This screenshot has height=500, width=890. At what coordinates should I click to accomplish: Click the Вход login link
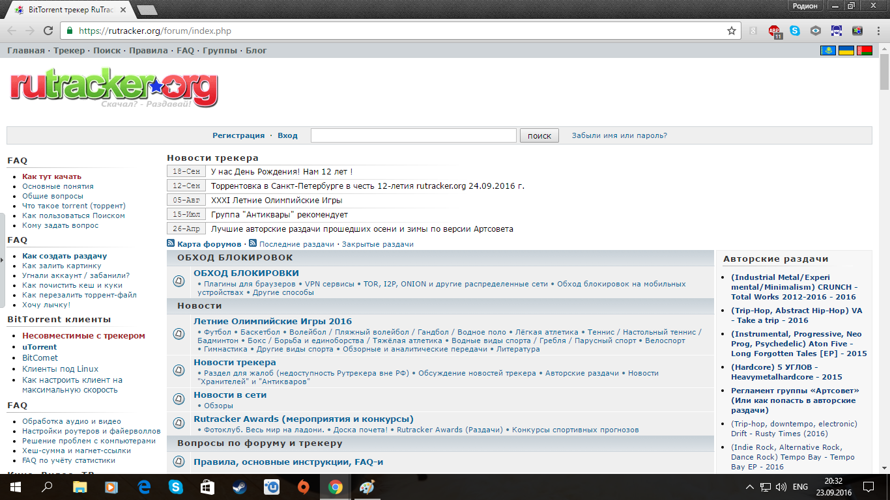(287, 135)
